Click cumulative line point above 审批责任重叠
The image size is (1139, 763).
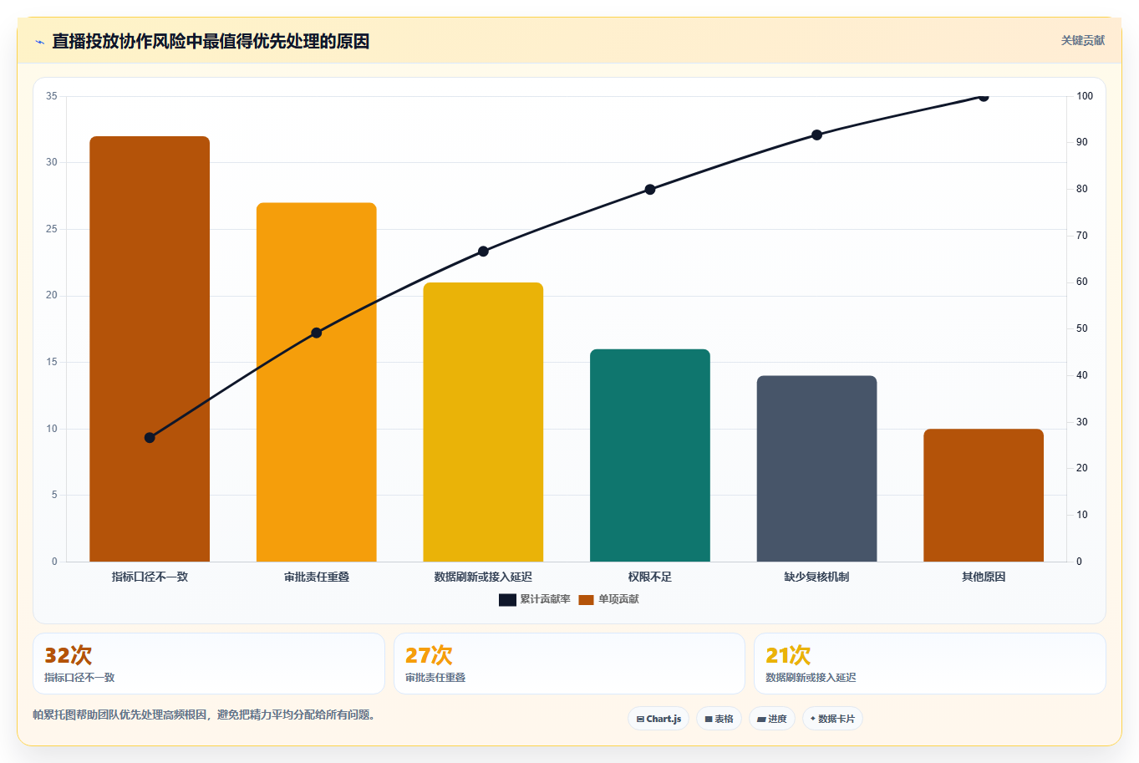coord(317,333)
